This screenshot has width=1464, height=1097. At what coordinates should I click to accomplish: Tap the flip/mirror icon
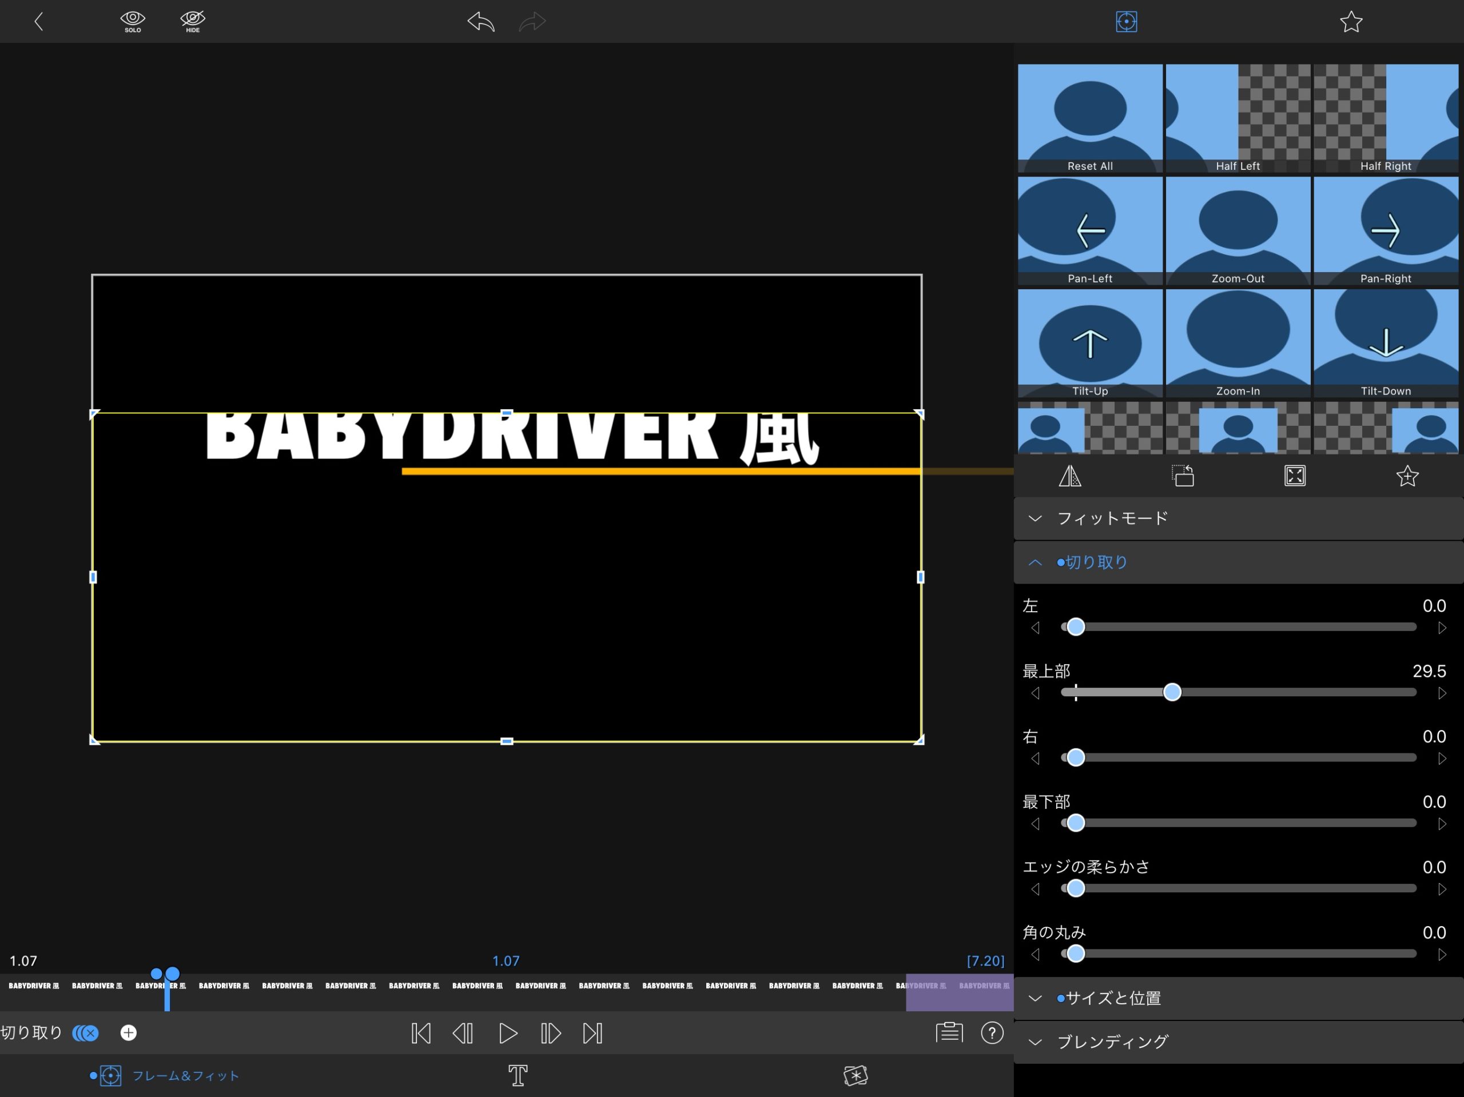click(1069, 476)
